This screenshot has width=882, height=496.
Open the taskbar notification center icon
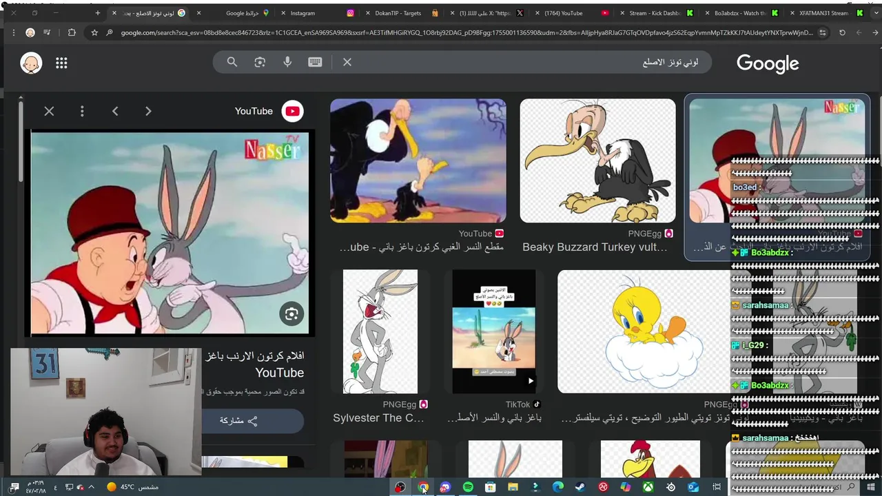click(x=14, y=487)
